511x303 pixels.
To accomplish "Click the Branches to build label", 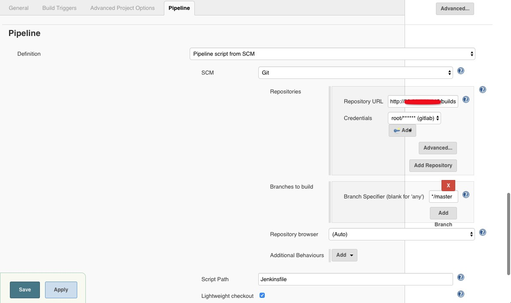I will coord(291,187).
